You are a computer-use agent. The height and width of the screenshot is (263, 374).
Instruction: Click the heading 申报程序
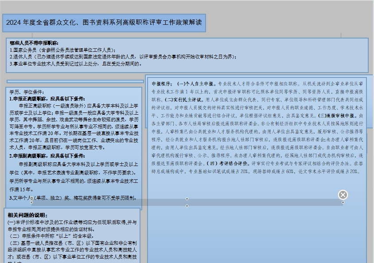click(x=162, y=83)
